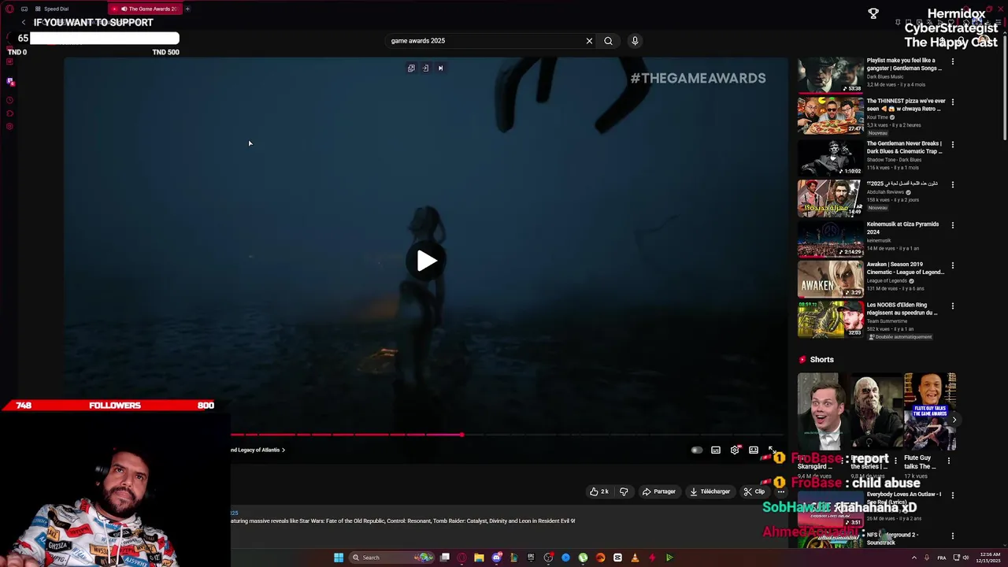
Task: Open options for Les NOOBS d'Elden Ring
Action: click(952, 306)
